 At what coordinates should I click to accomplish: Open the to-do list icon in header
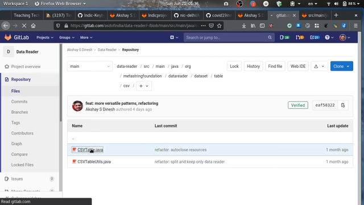tap(315, 38)
